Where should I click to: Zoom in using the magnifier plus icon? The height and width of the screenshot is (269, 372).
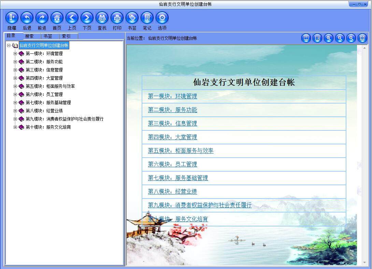pos(328,38)
